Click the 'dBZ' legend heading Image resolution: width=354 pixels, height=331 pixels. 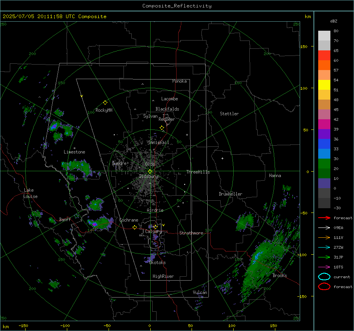pos(334,21)
